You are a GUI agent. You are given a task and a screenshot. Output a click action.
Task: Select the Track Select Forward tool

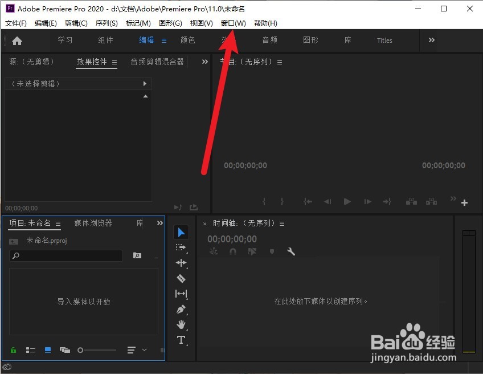click(181, 247)
